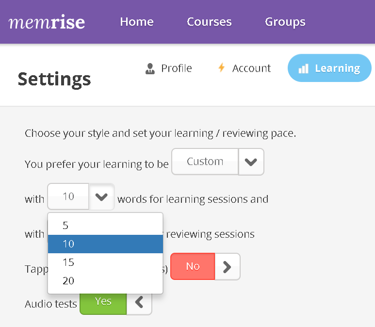Click the memrise logo

pyautogui.click(x=47, y=22)
